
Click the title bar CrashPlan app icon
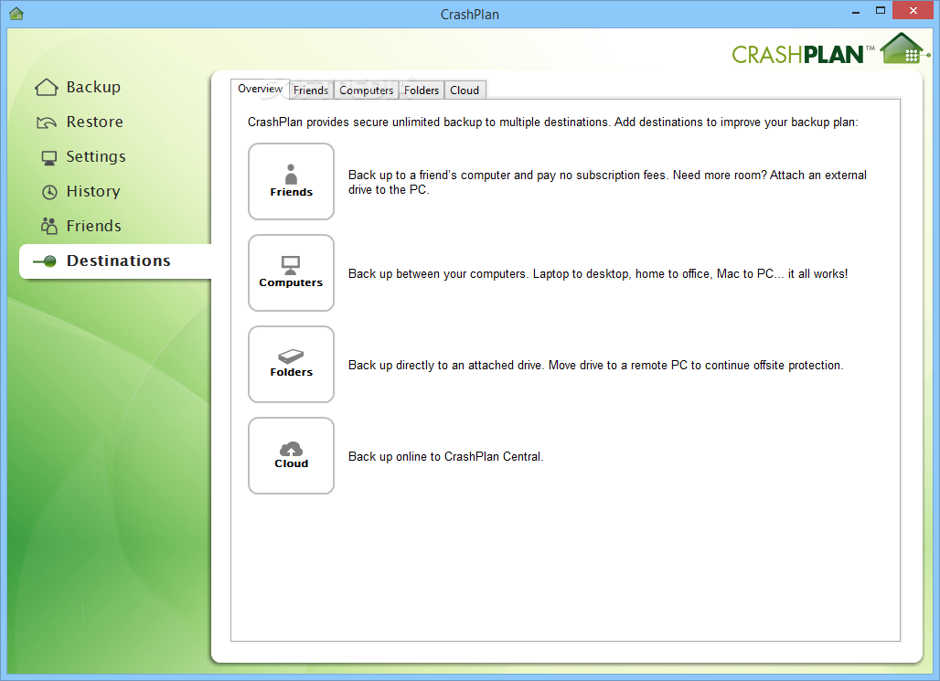coord(16,13)
